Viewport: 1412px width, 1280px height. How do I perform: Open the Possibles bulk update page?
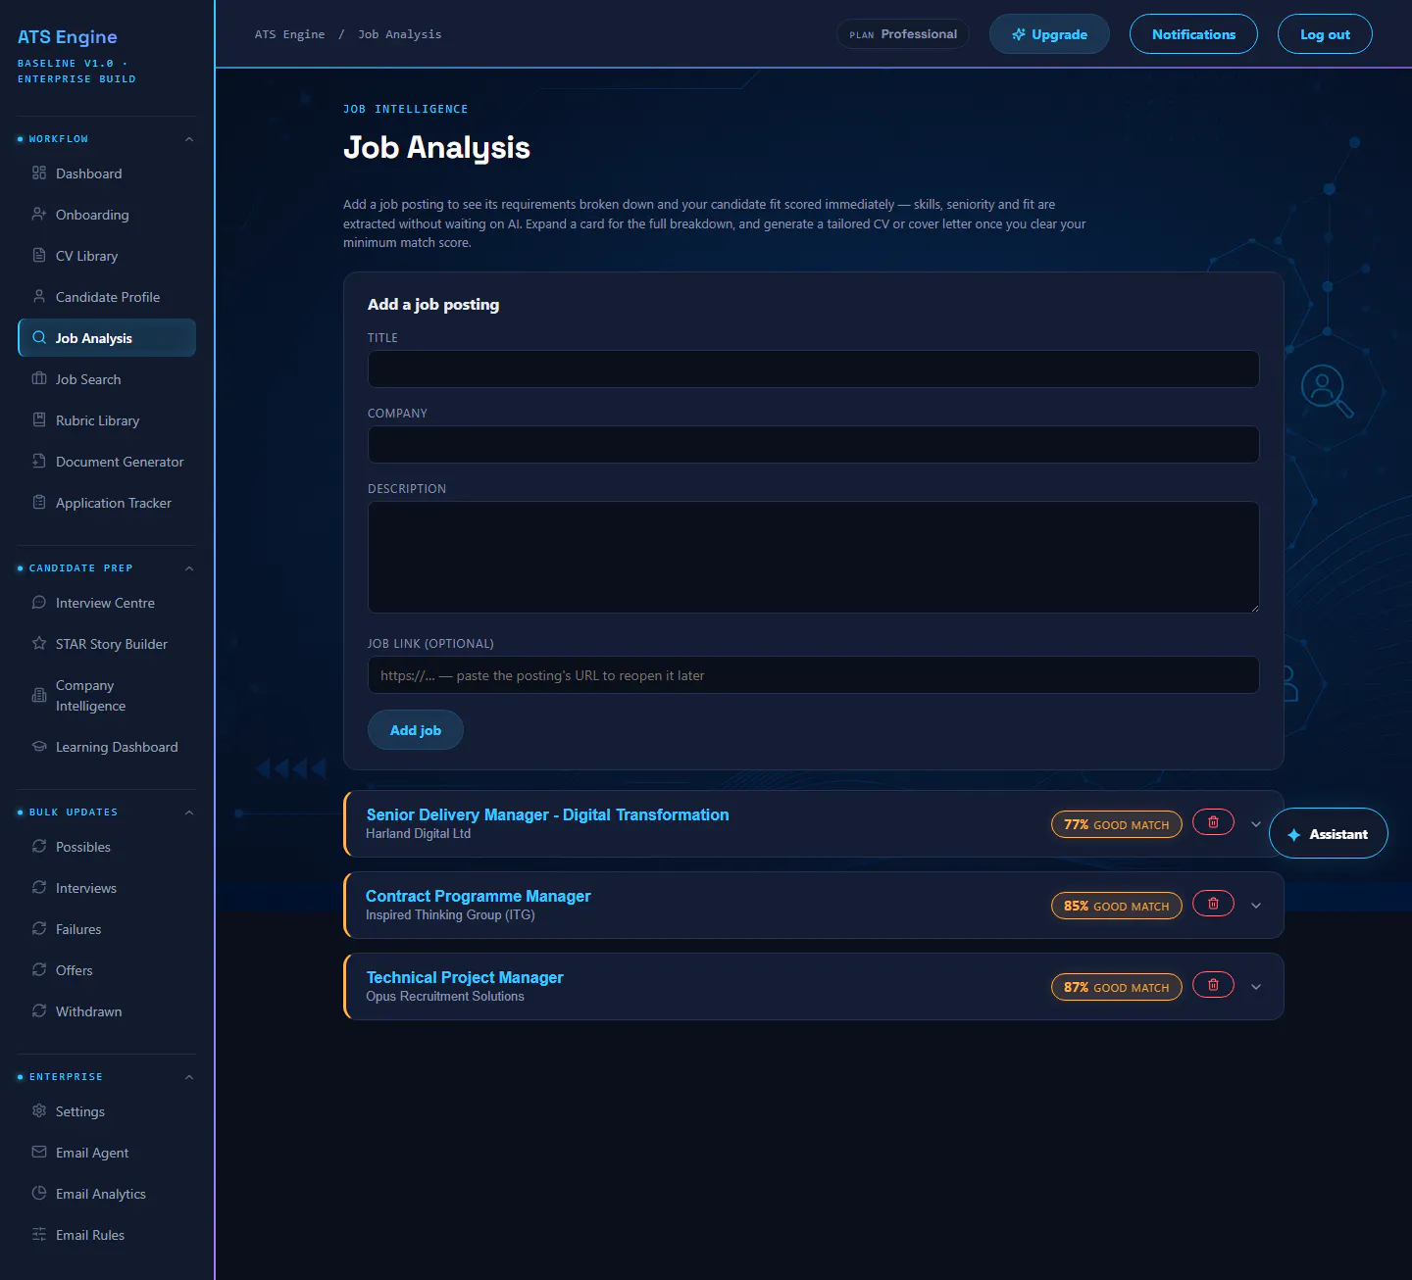107,847
